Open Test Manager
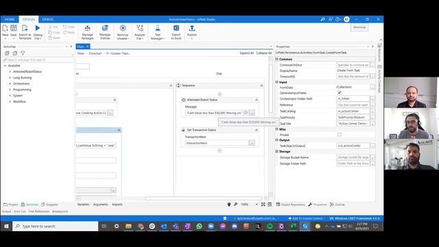 tap(158, 28)
